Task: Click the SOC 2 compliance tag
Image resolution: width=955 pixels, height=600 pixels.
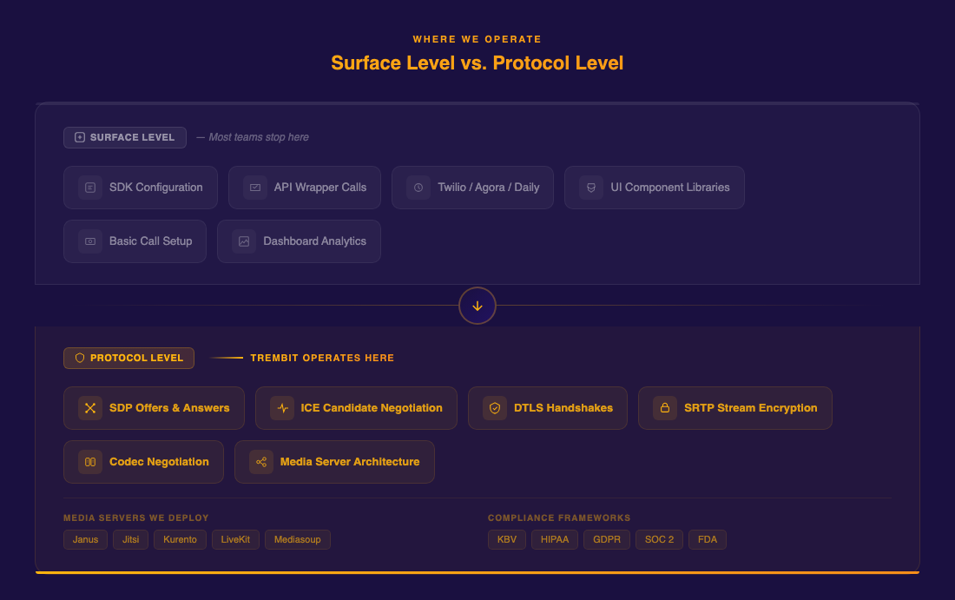Action: click(x=659, y=540)
